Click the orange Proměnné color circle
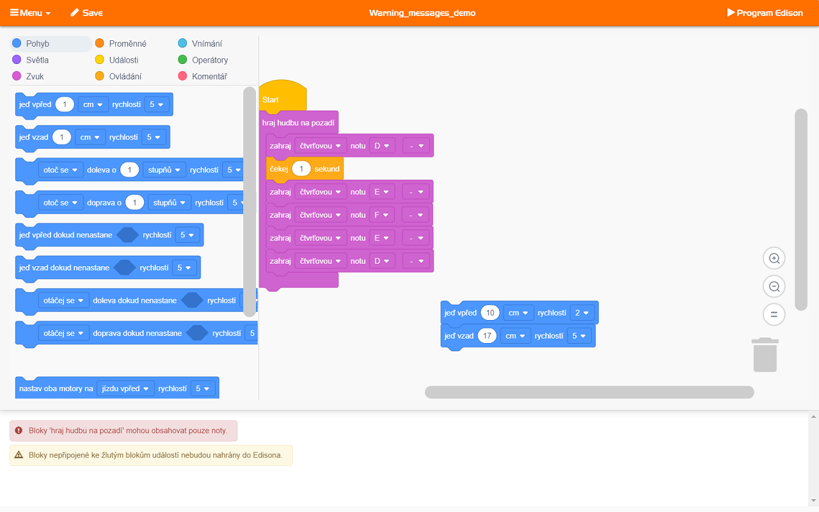 point(100,44)
